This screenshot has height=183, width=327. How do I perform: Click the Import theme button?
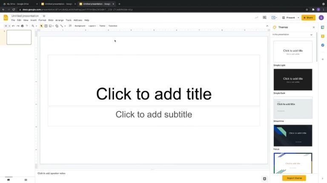294,178
